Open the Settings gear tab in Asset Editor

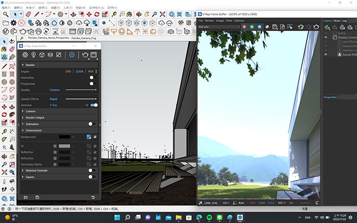click(72, 54)
